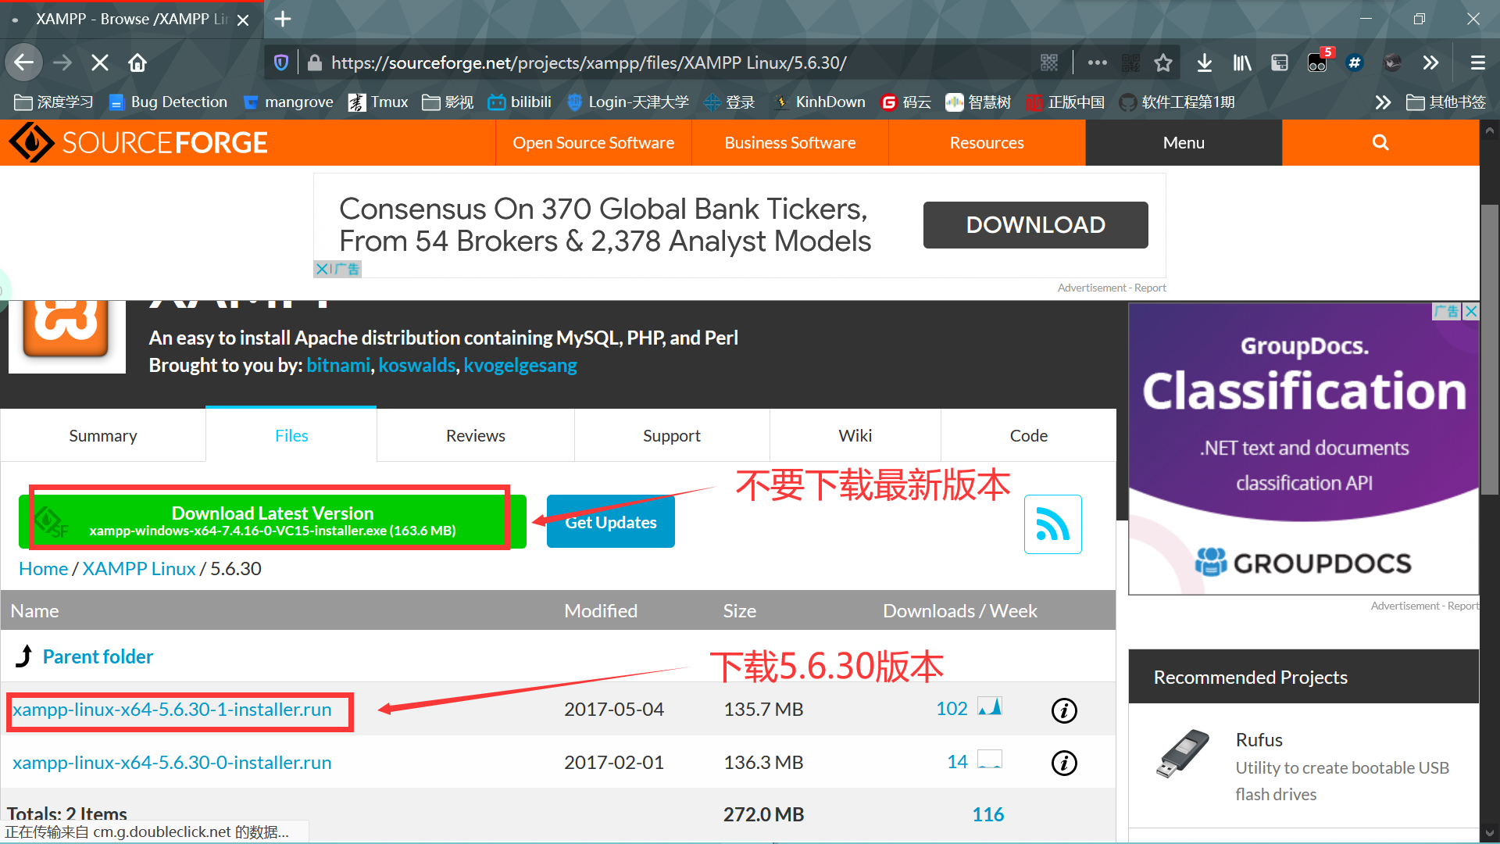This screenshot has height=844, width=1500.
Task: Click the Get Updates button
Action: (x=611, y=521)
